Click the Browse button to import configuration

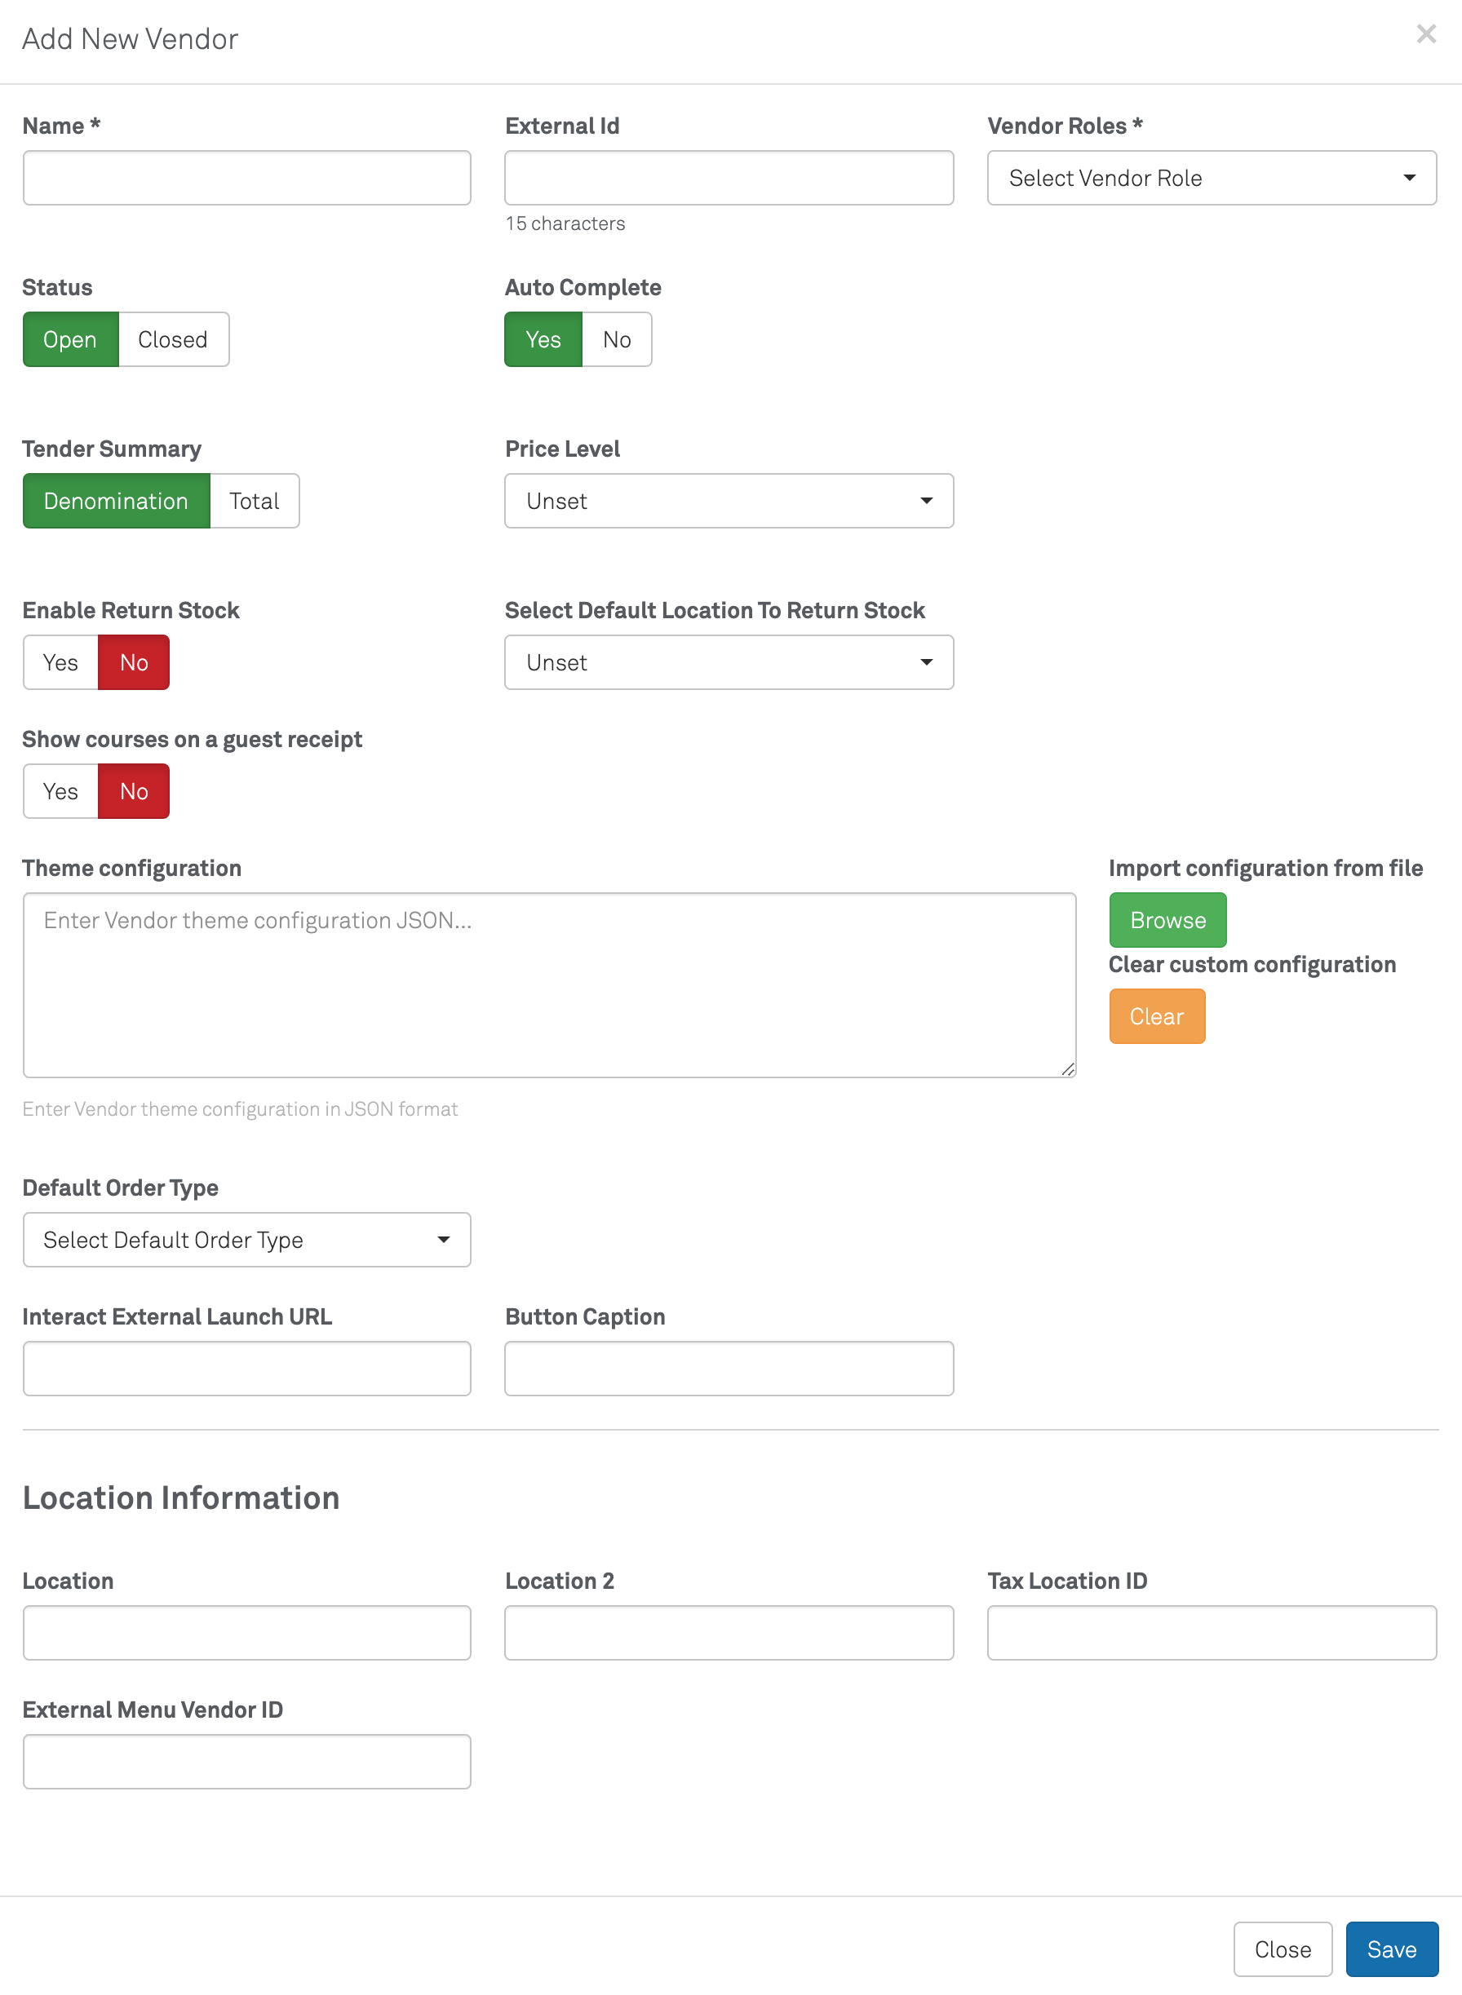(x=1167, y=920)
